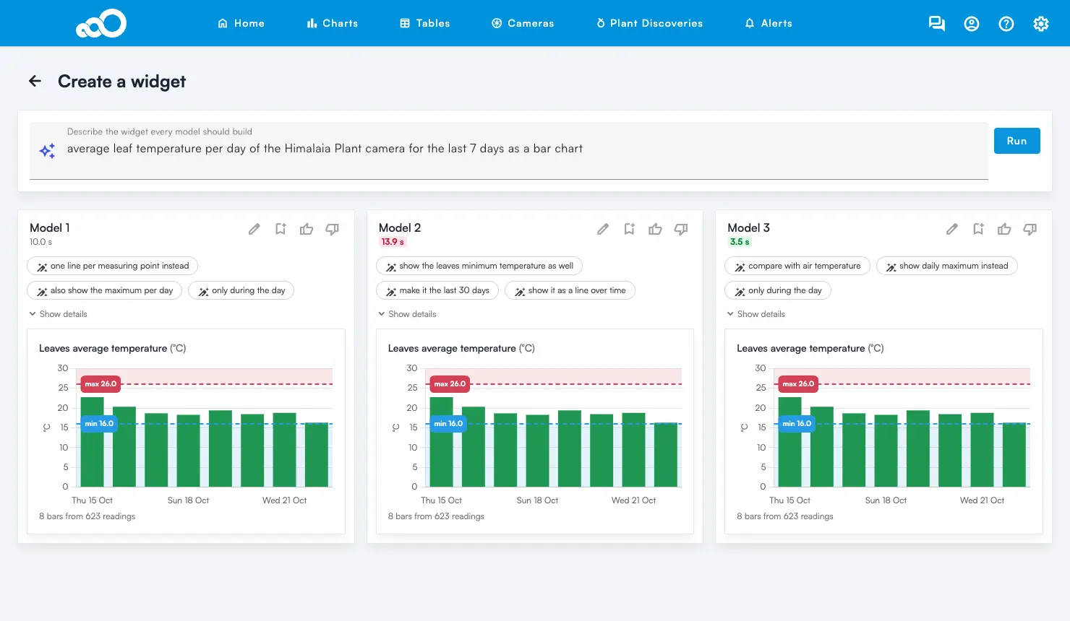
Task: Edit Model 3 with the pencil icon
Action: 952,229
